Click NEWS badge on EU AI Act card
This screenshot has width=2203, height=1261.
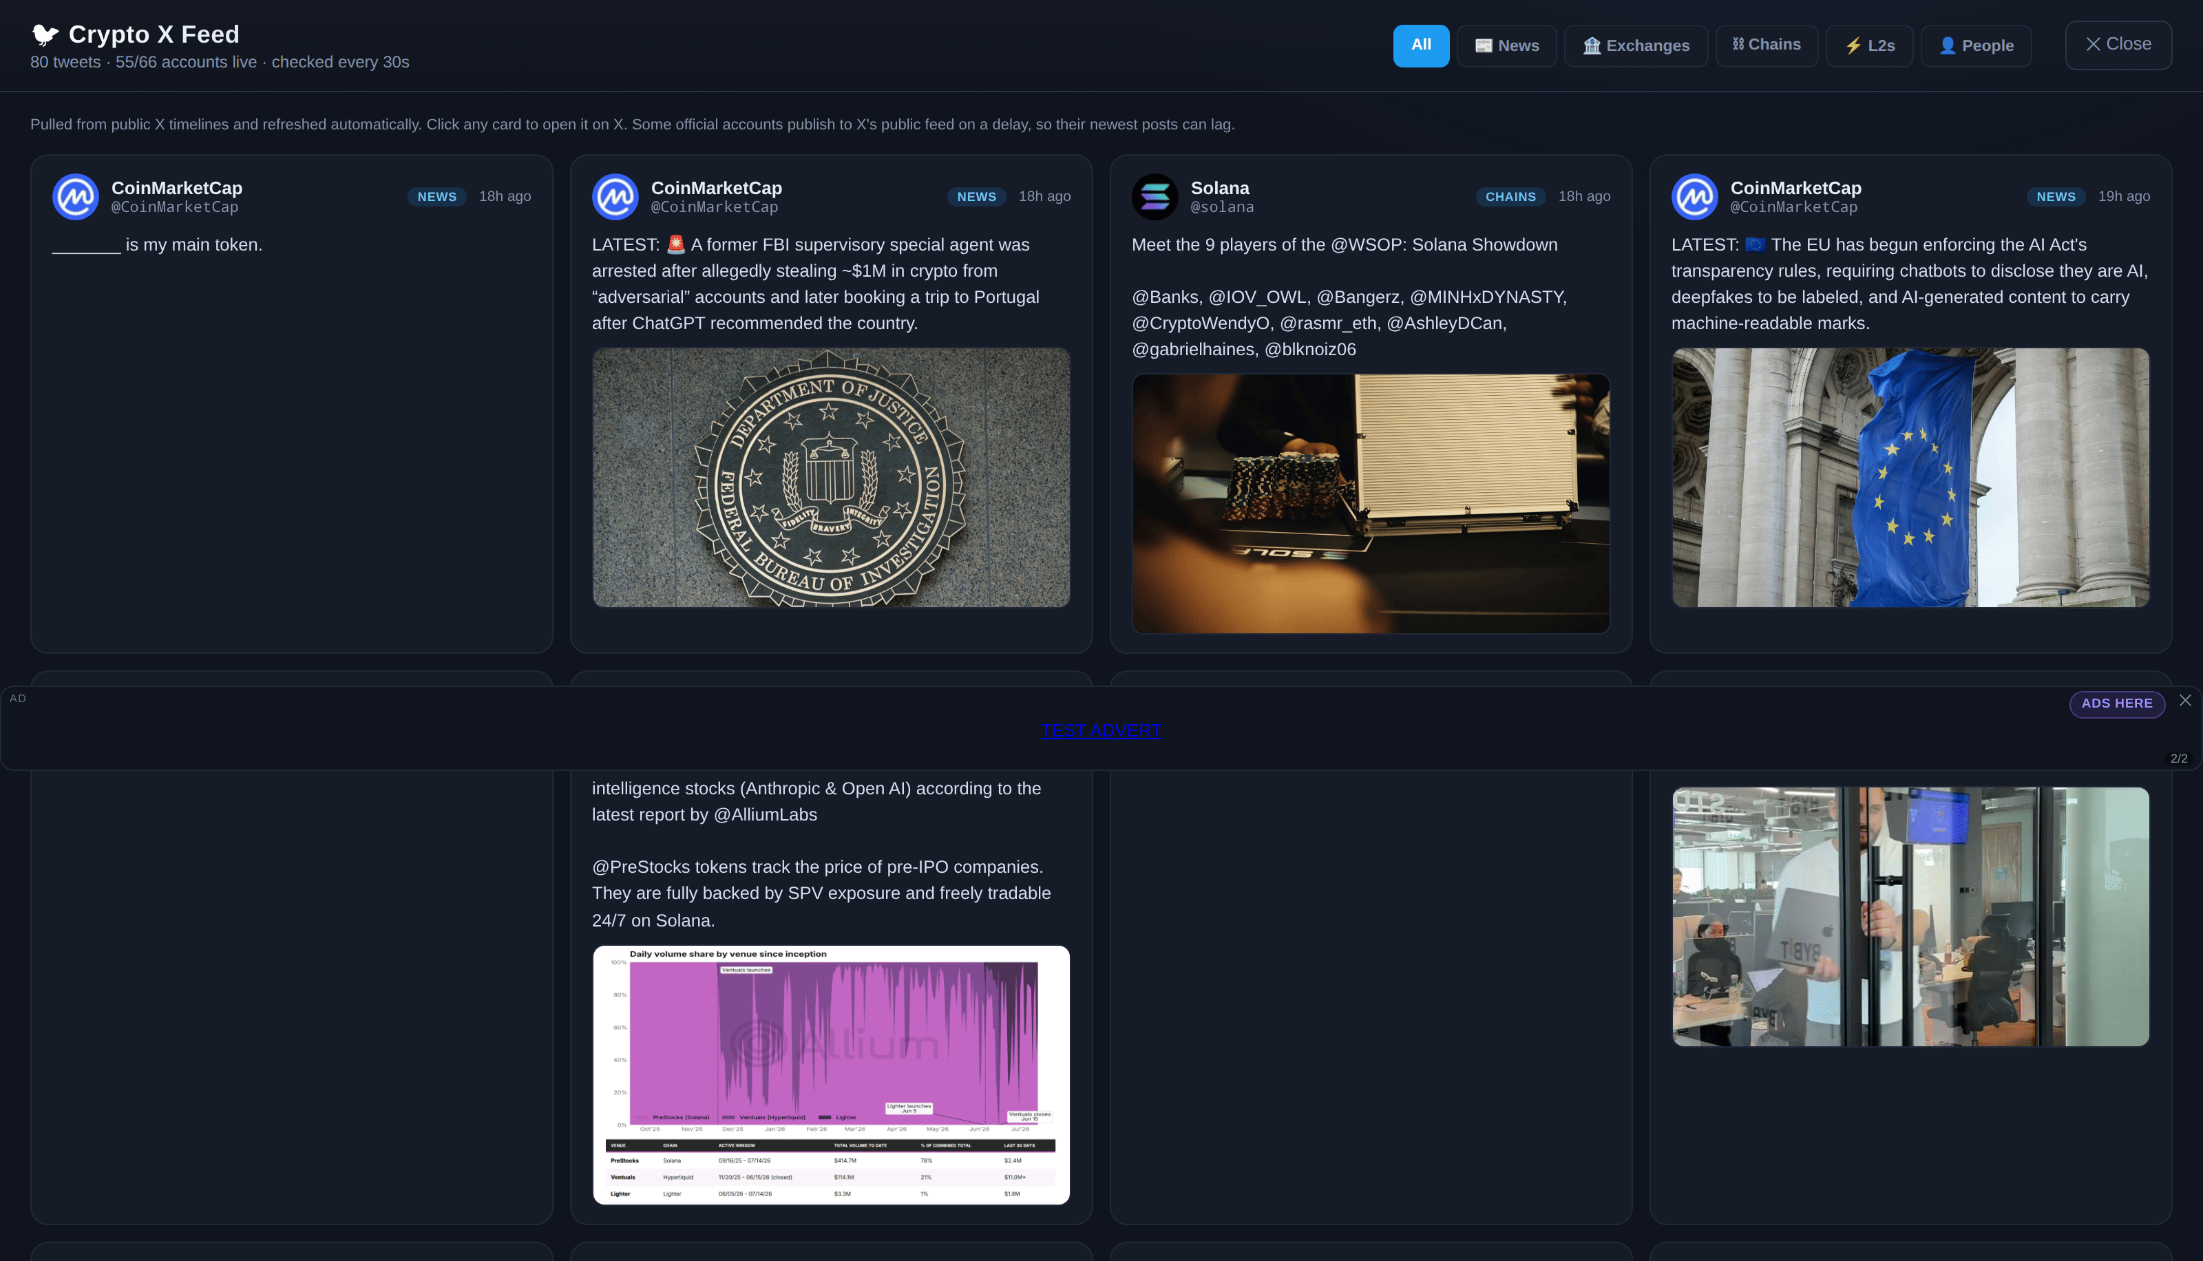point(2056,197)
